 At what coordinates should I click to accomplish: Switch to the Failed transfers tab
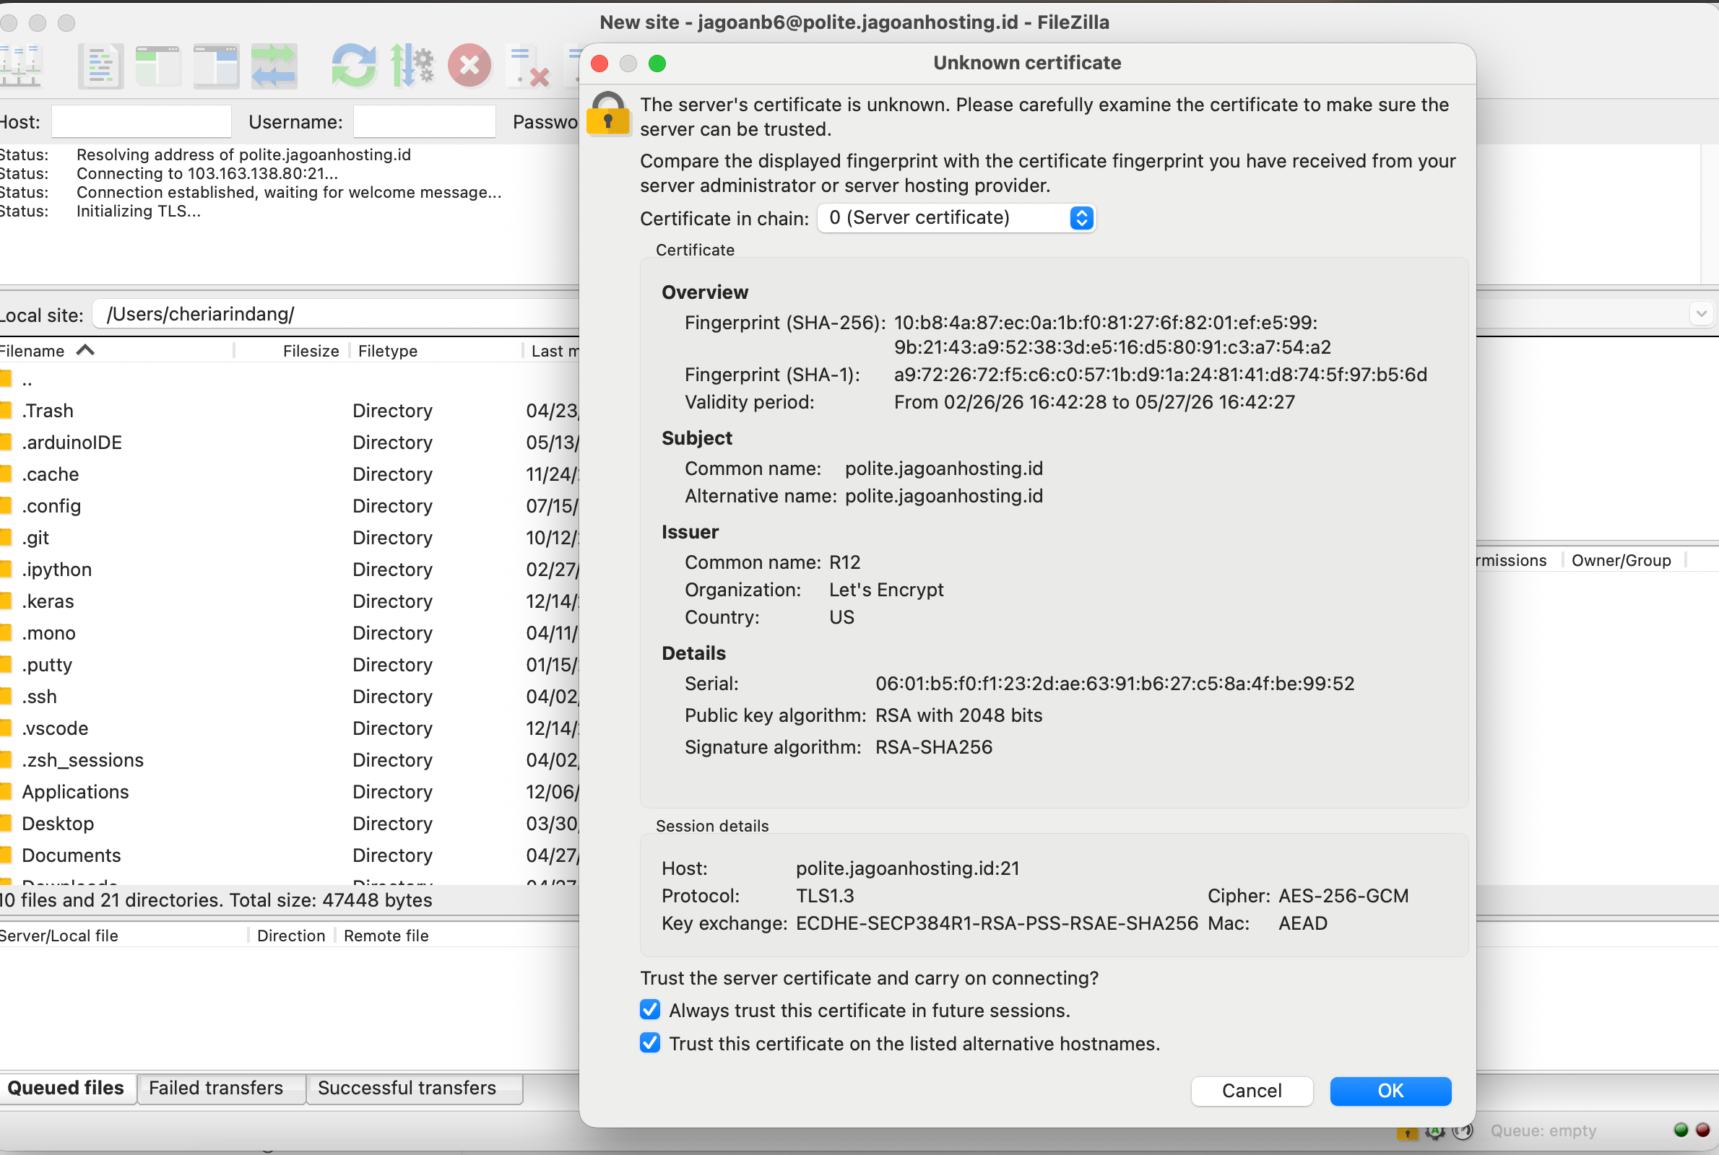coord(216,1088)
